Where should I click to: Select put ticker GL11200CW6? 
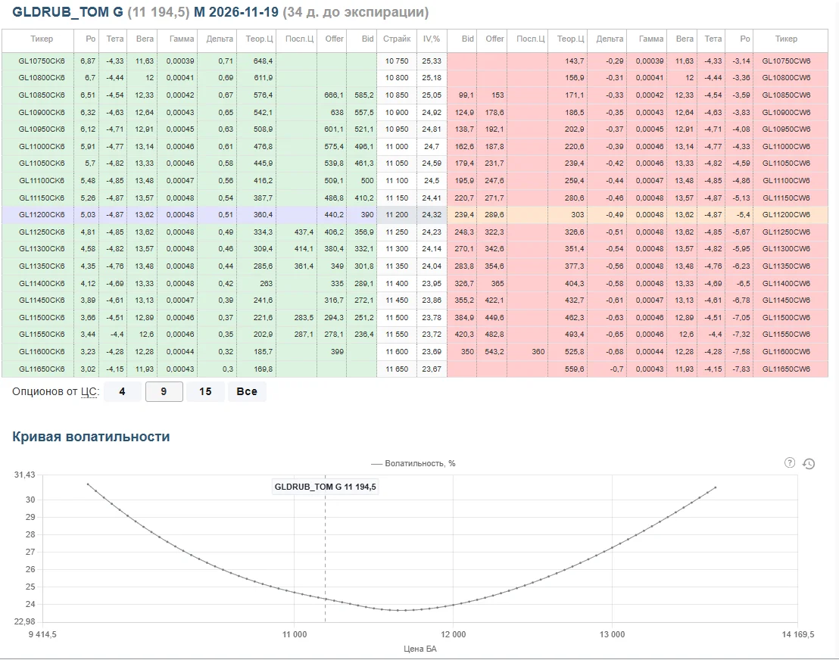[x=786, y=214]
